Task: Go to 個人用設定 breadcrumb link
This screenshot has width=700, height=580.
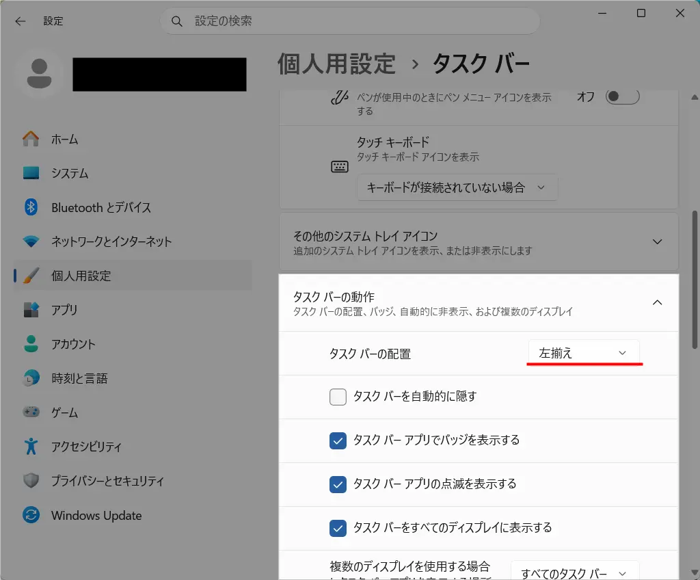Action: coord(336,64)
